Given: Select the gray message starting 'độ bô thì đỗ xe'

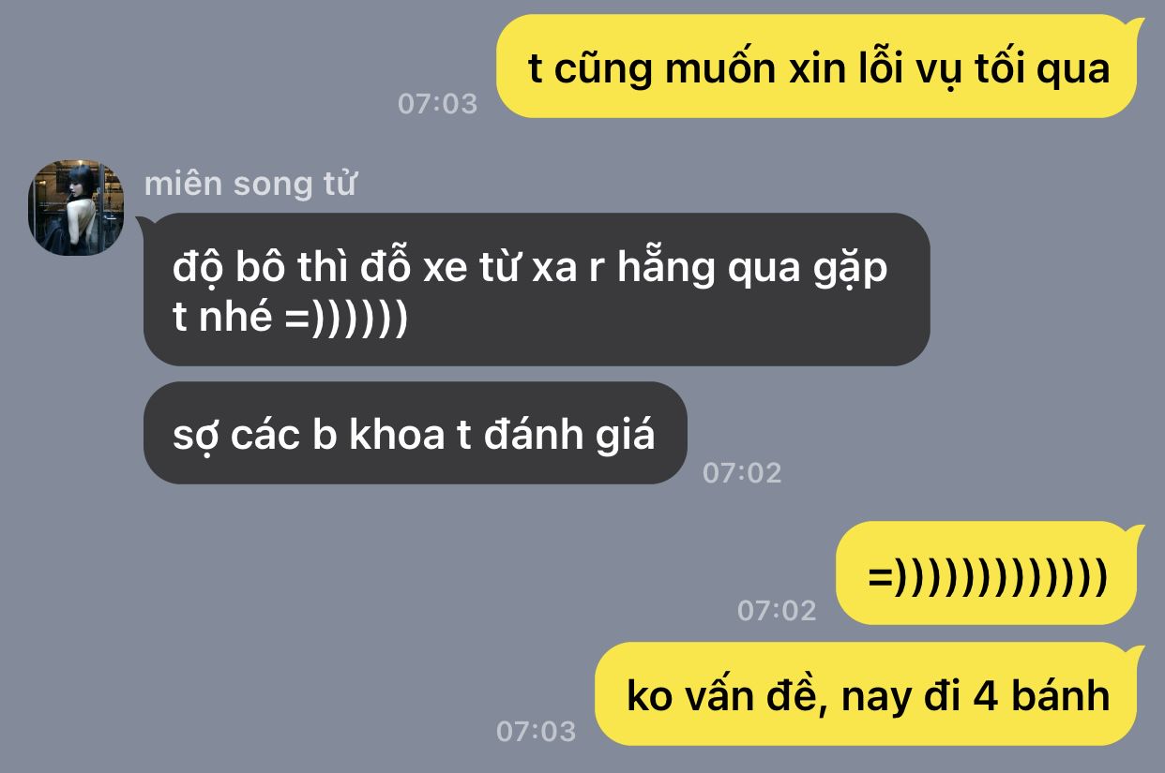Looking at the screenshot, I should pos(536,289).
